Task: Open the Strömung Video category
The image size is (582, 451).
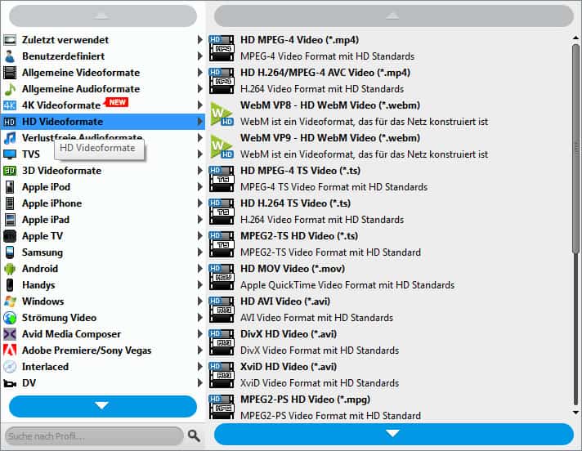Action: [59, 318]
